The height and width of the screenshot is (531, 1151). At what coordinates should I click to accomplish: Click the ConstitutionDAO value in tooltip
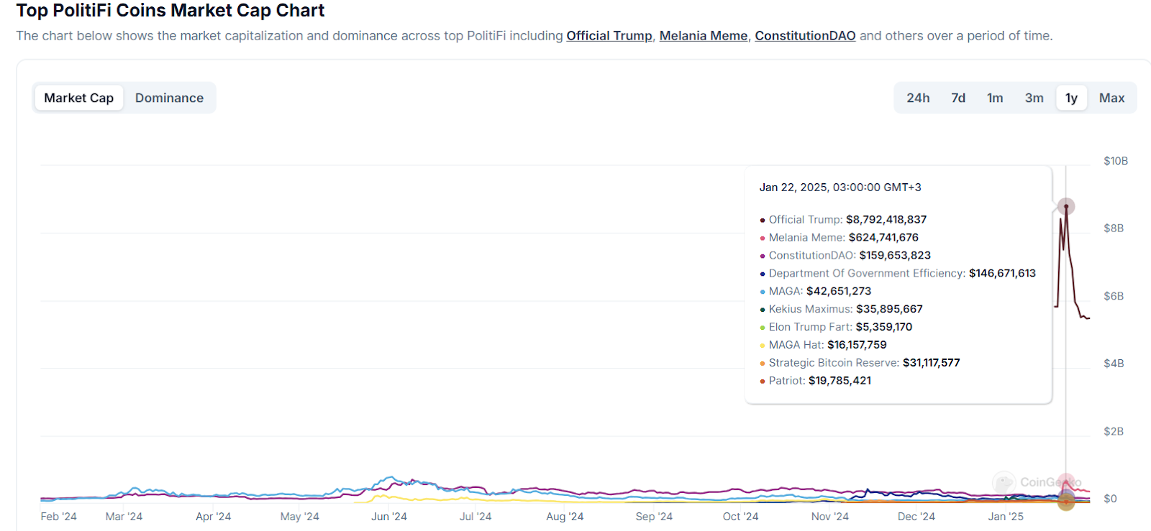(x=895, y=256)
